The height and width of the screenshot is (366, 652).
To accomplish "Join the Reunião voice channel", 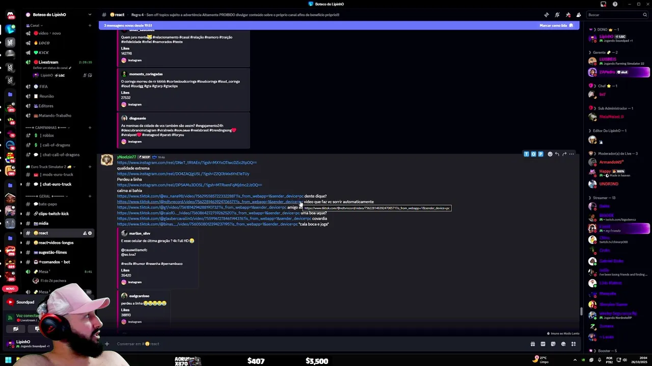I will pos(59,96).
